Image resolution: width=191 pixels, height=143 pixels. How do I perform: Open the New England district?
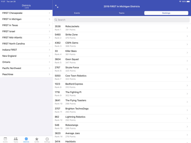(x=26, y=56)
